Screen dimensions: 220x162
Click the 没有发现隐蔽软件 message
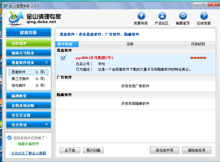pos(135,103)
